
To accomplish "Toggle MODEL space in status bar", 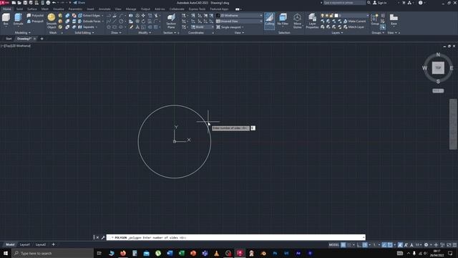I will [334, 245].
